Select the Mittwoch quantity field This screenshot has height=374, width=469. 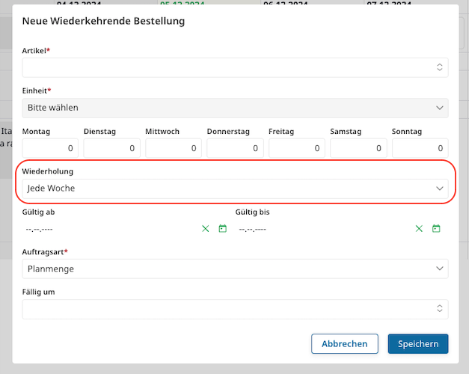click(x=174, y=149)
